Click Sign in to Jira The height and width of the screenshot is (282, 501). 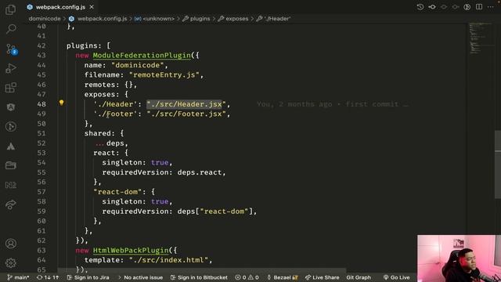point(88,277)
